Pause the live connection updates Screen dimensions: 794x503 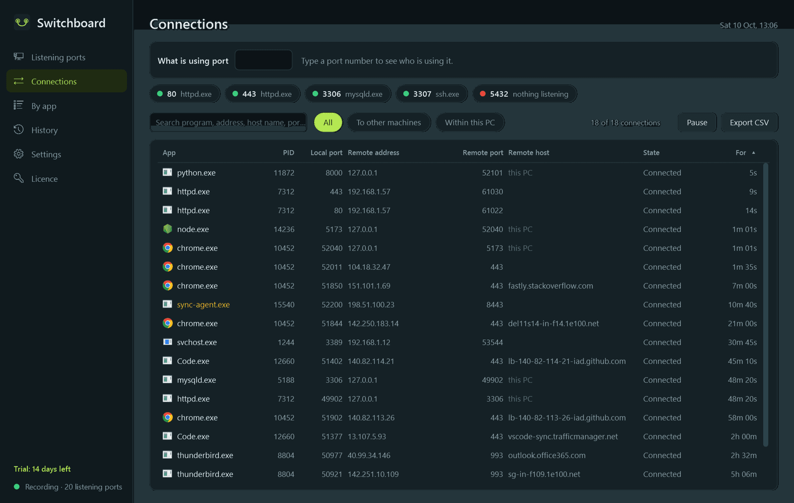697,122
